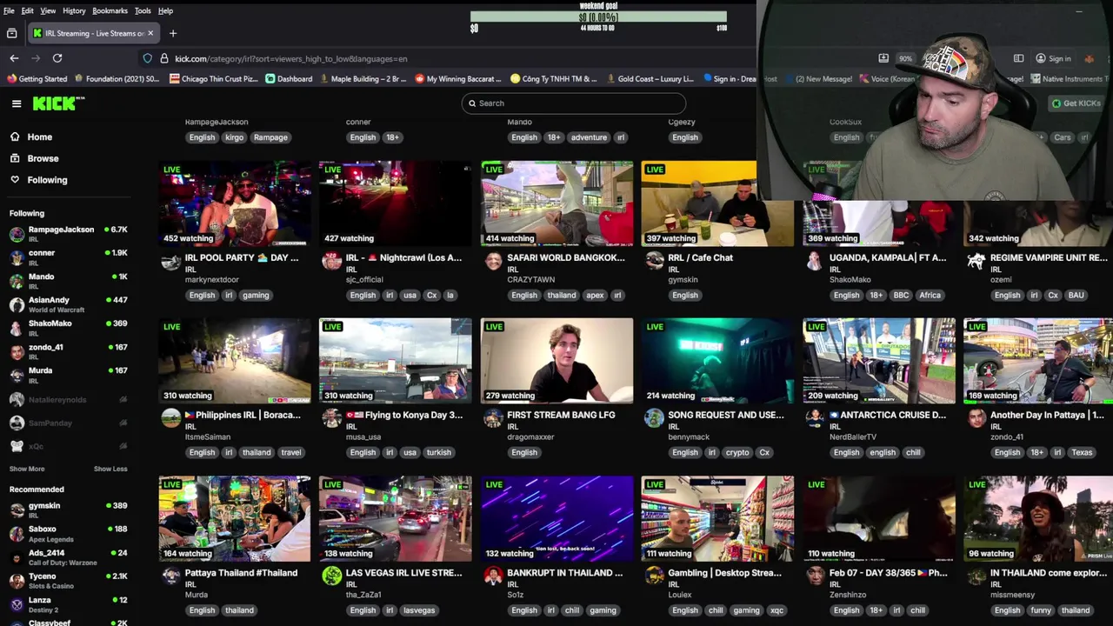Click tha_ZaZa1 green avatar beside LAS VEGAS stream
The width and height of the screenshot is (1113, 626).
(x=331, y=576)
